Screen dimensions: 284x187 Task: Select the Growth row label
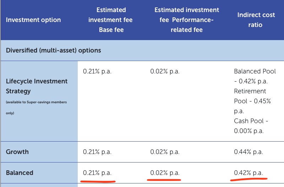[17, 152]
